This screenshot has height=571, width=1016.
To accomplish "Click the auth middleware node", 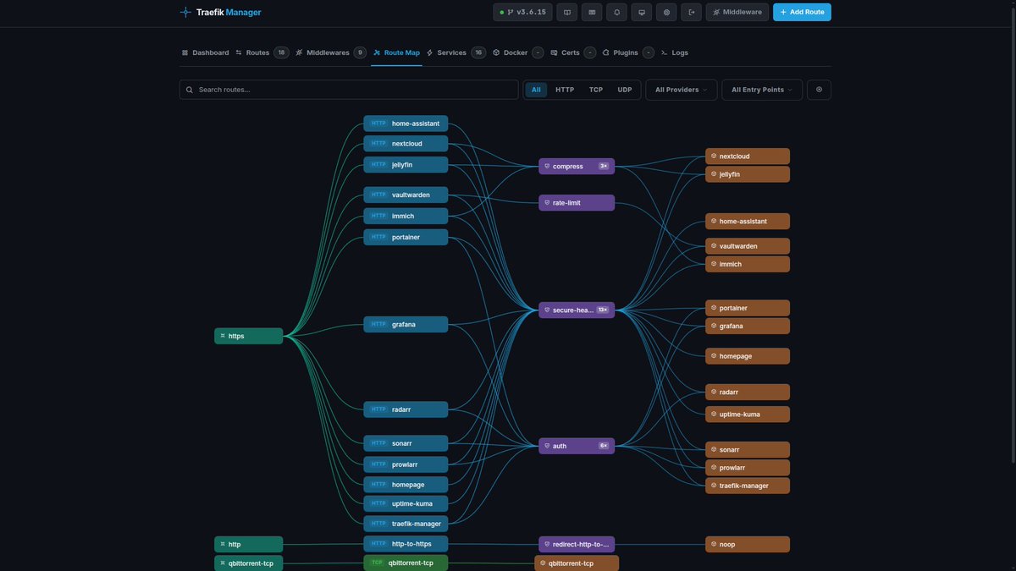I will click(577, 446).
